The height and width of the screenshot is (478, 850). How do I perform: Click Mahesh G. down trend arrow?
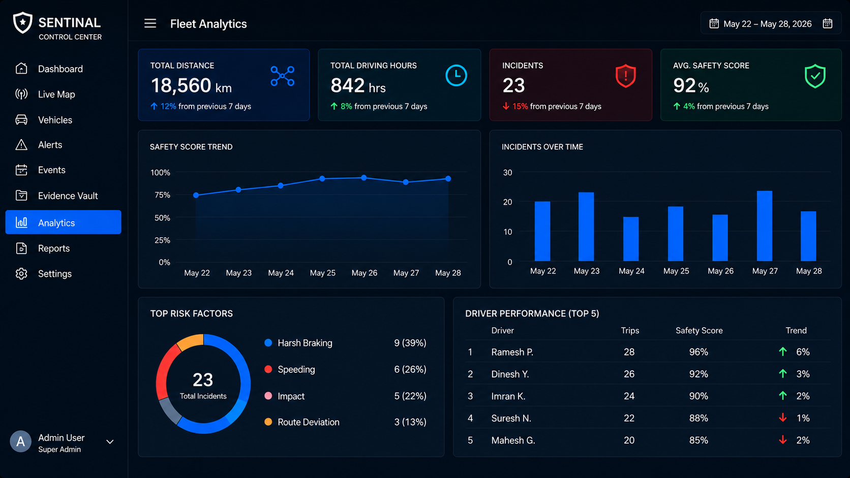783,440
